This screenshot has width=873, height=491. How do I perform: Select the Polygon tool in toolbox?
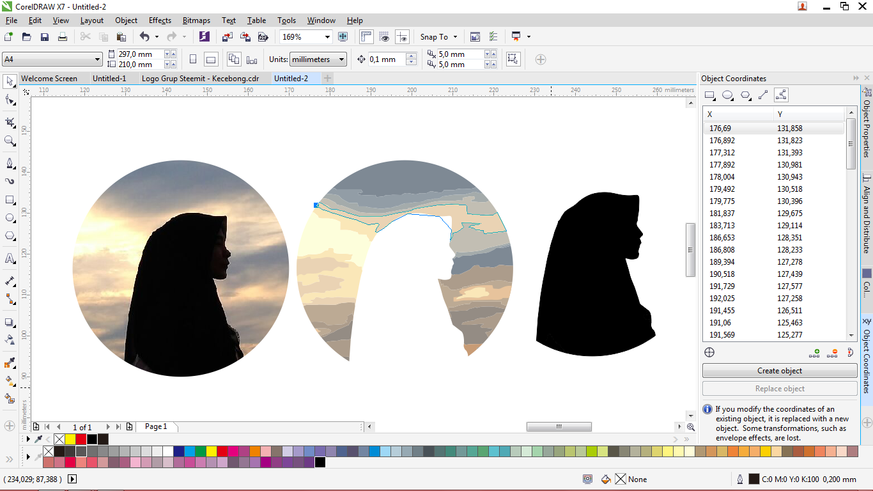[x=10, y=236]
